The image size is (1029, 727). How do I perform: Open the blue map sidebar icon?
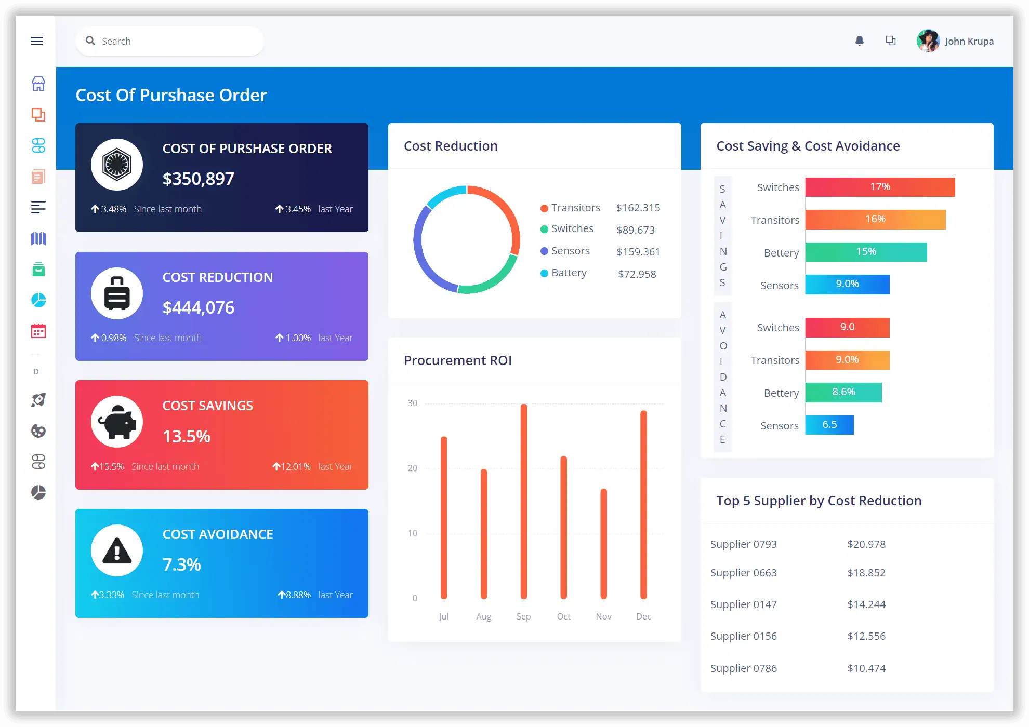click(38, 238)
